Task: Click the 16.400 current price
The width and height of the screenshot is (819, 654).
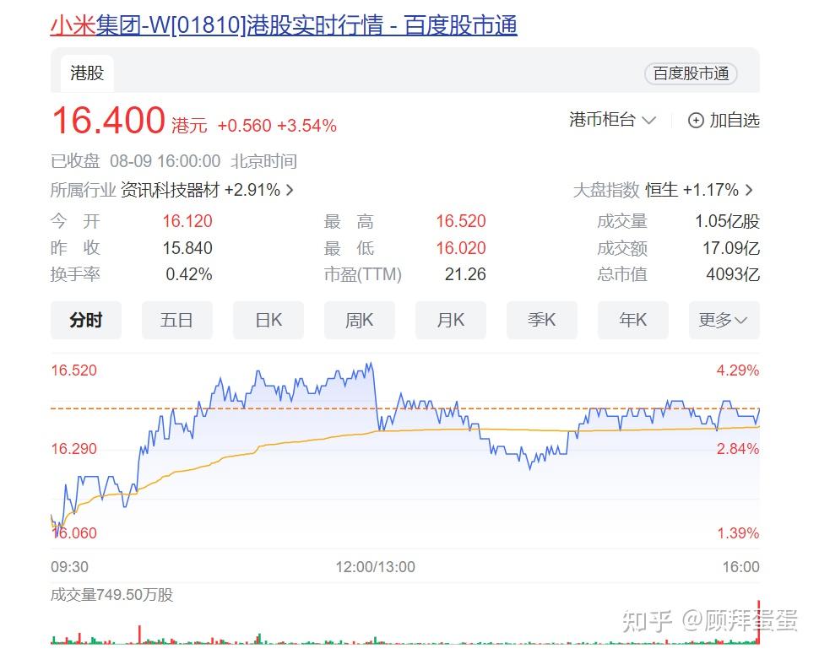Action: click(108, 121)
